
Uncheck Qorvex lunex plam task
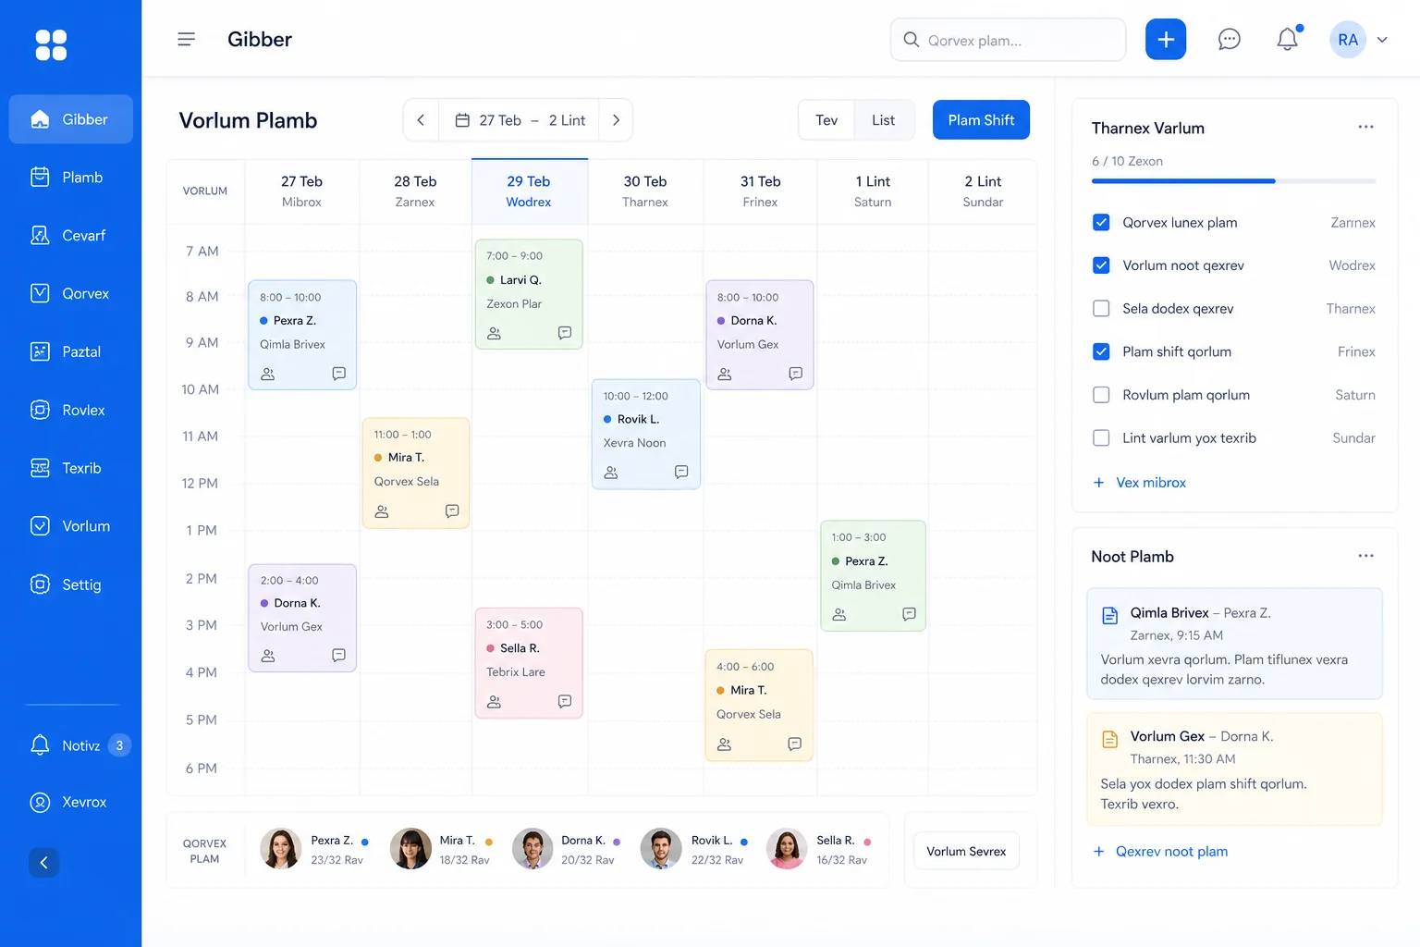point(1101,222)
